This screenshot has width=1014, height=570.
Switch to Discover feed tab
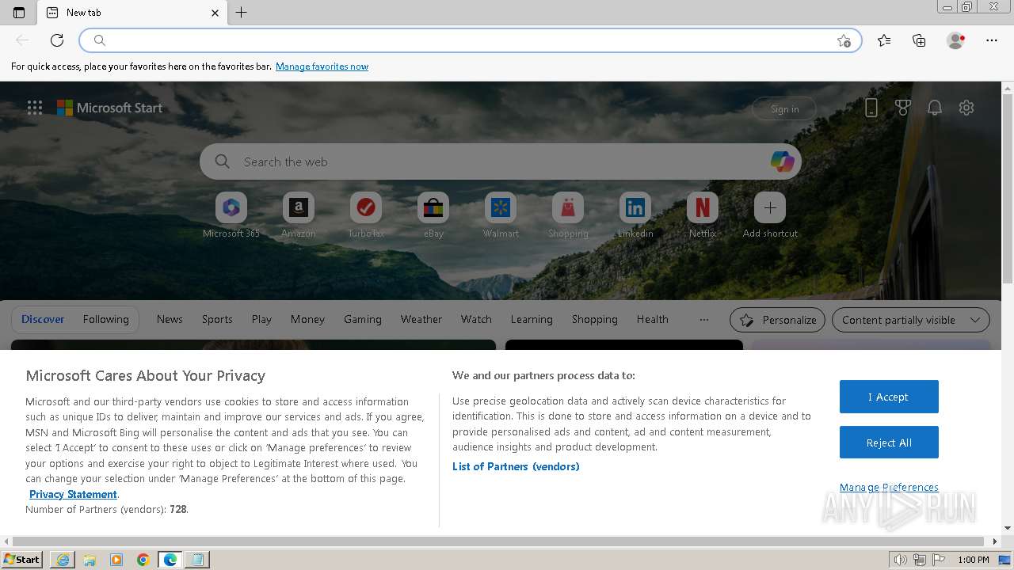coord(43,319)
